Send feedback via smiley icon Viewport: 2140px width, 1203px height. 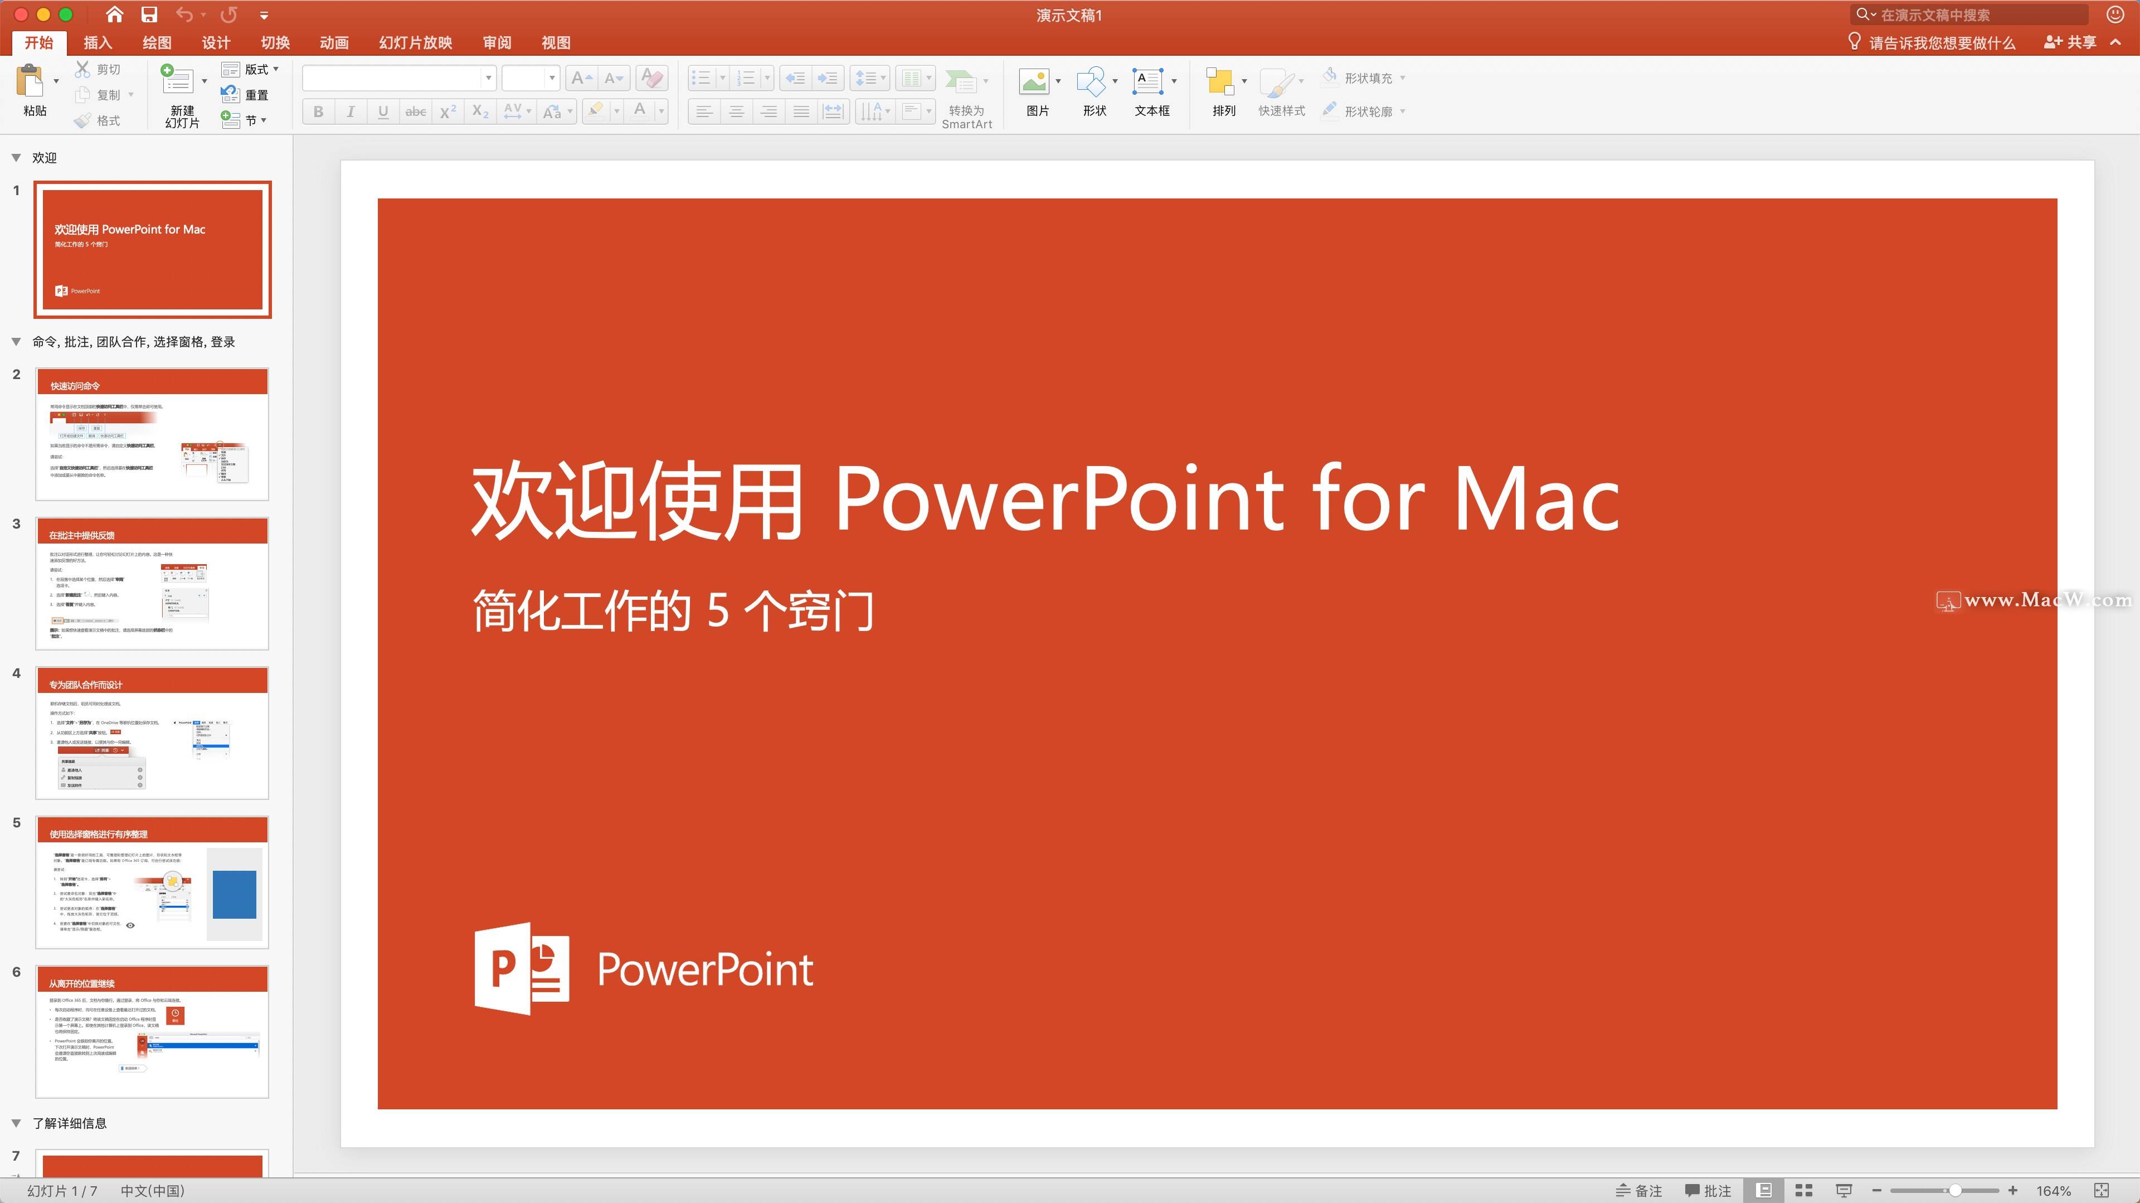(x=2116, y=14)
